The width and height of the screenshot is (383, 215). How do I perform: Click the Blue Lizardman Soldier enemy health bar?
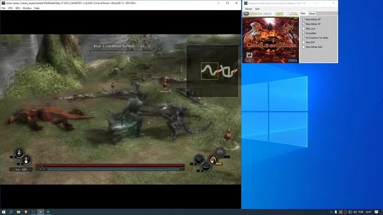tap(121, 52)
